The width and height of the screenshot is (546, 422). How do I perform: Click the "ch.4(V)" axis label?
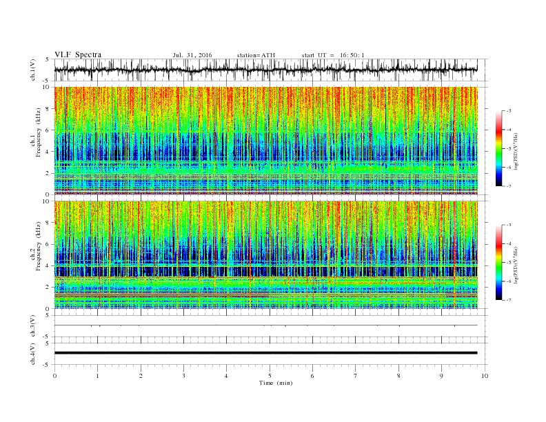(33, 354)
